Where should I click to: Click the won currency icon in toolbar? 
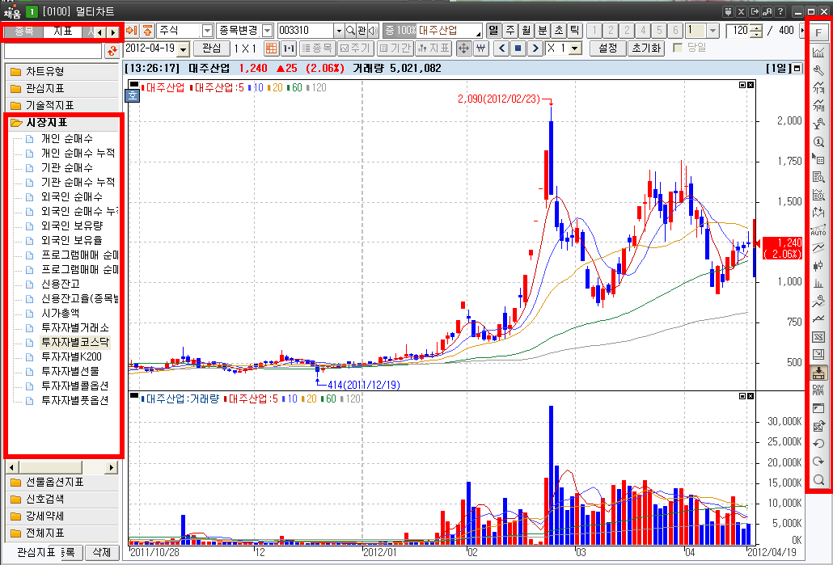pyautogui.click(x=481, y=48)
